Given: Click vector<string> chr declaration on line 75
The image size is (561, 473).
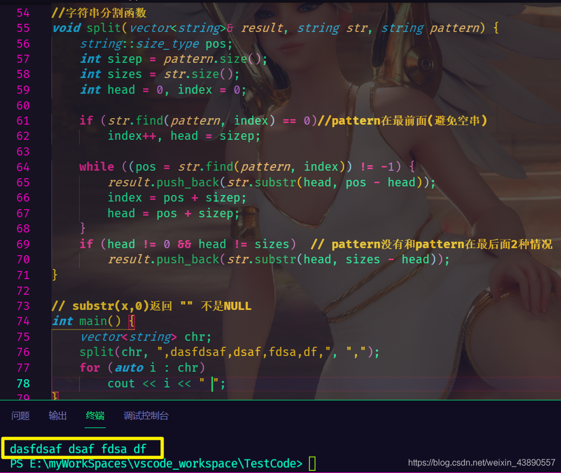Looking at the screenshot, I should point(146,337).
